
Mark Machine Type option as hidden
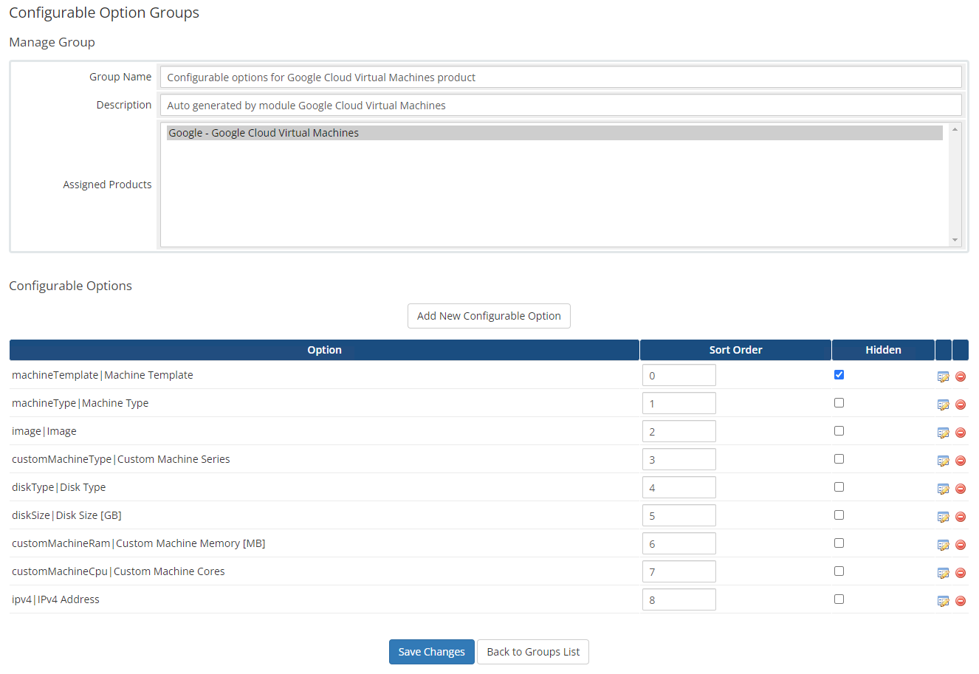pyautogui.click(x=839, y=403)
